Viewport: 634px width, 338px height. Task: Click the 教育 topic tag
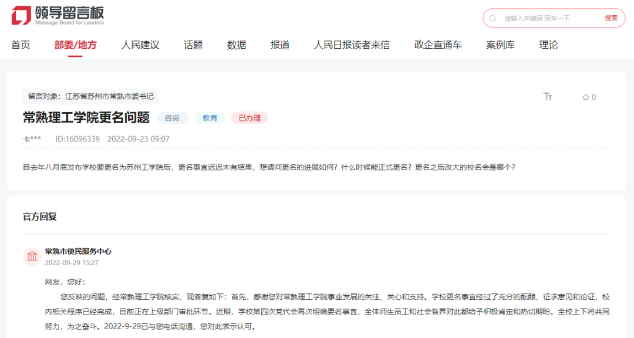[210, 117]
